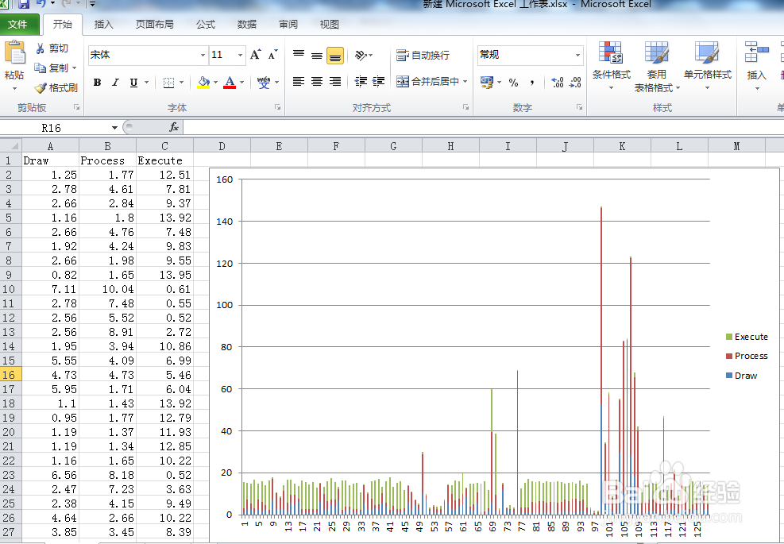Select row 16 header
Screen dimensions: 784x544
click(x=10, y=375)
